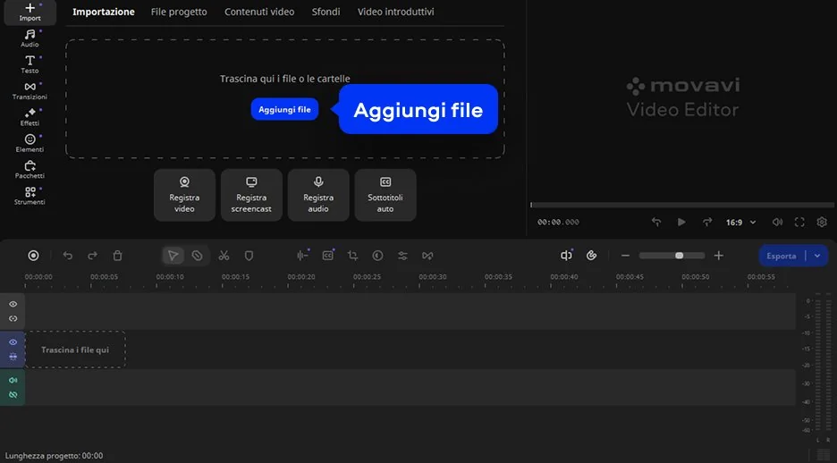Toggle visibility eye on the top overlay track
The width and height of the screenshot is (837, 463).
pos(13,305)
